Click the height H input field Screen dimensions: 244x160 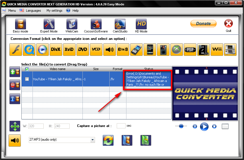(62, 126)
